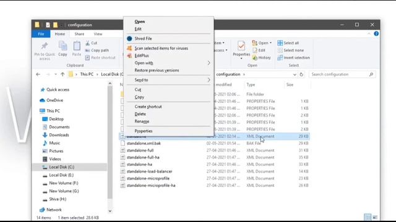Switch to the View ribbon tab

[x=98, y=34]
